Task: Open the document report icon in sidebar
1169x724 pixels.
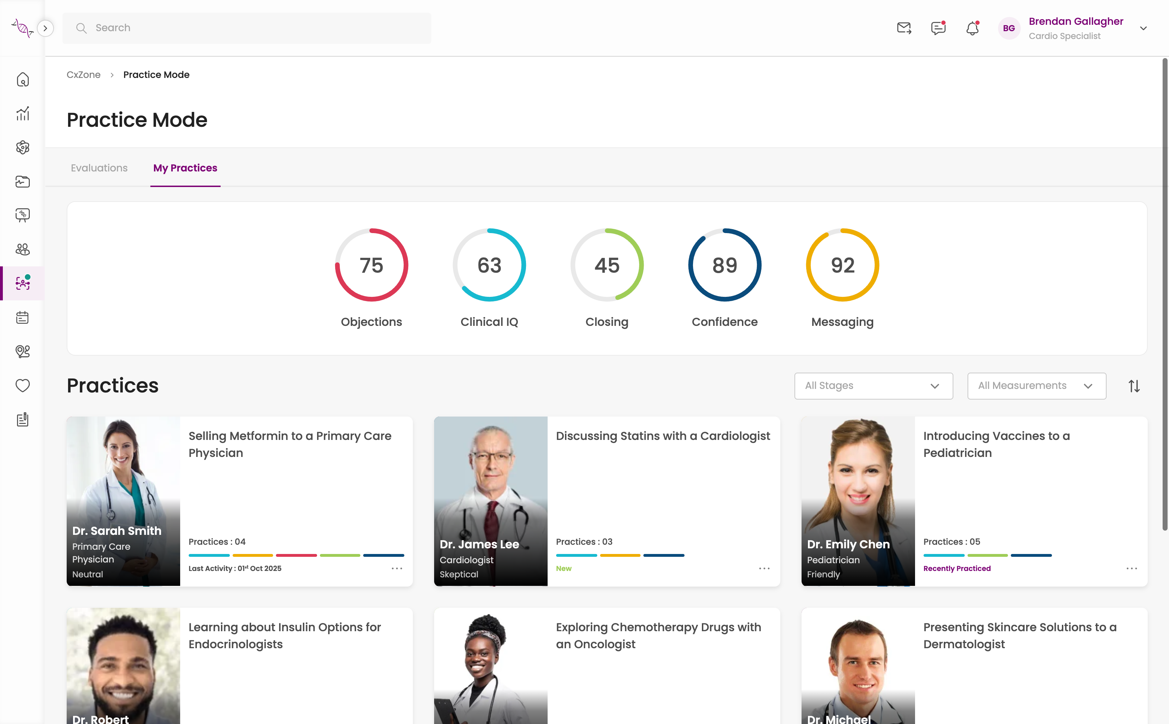Action: point(23,419)
